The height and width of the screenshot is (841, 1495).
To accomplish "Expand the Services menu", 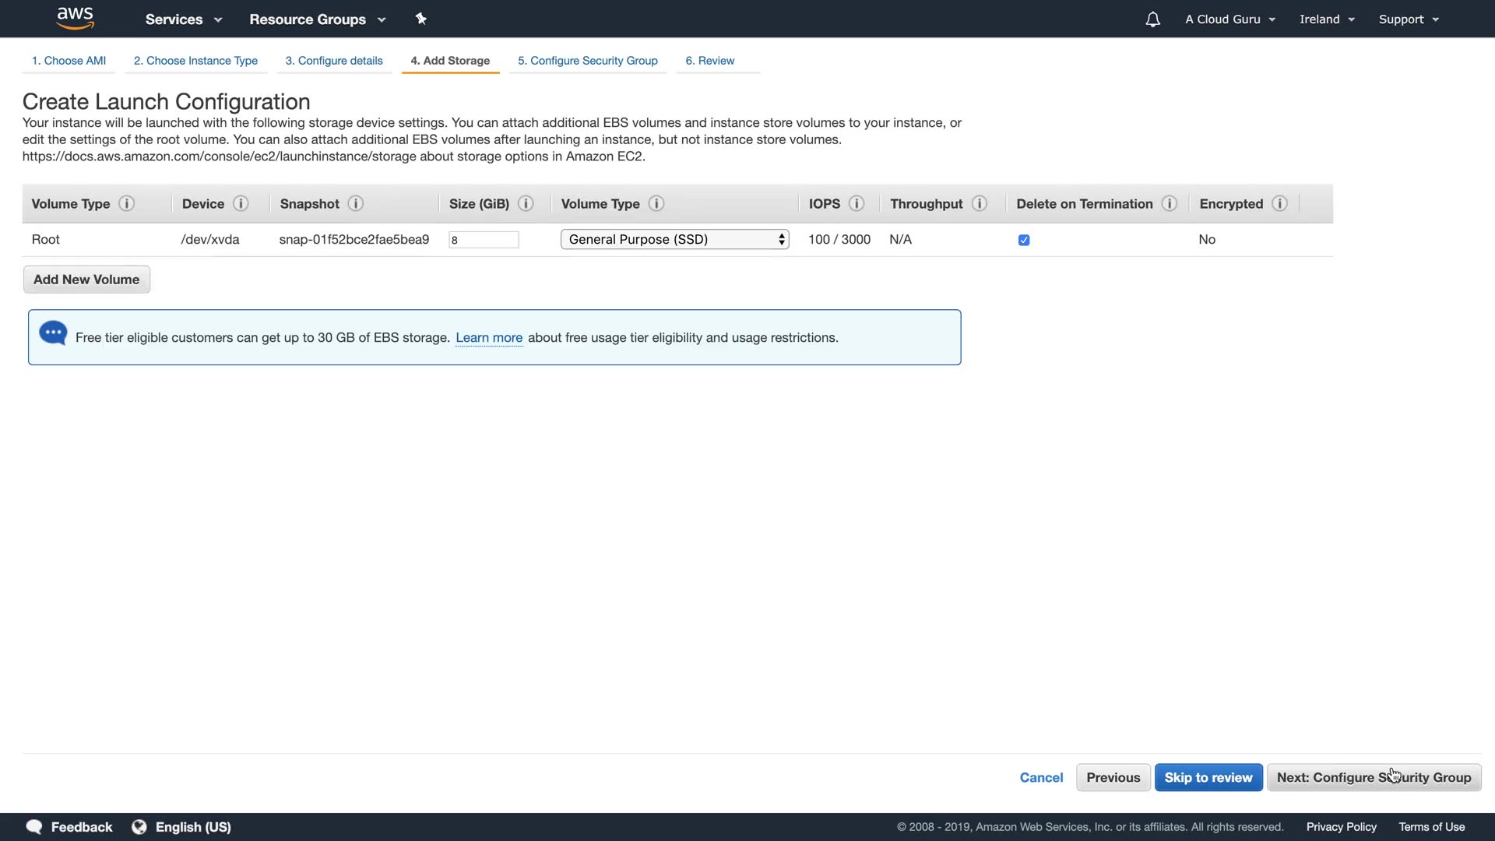I will click(x=183, y=19).
